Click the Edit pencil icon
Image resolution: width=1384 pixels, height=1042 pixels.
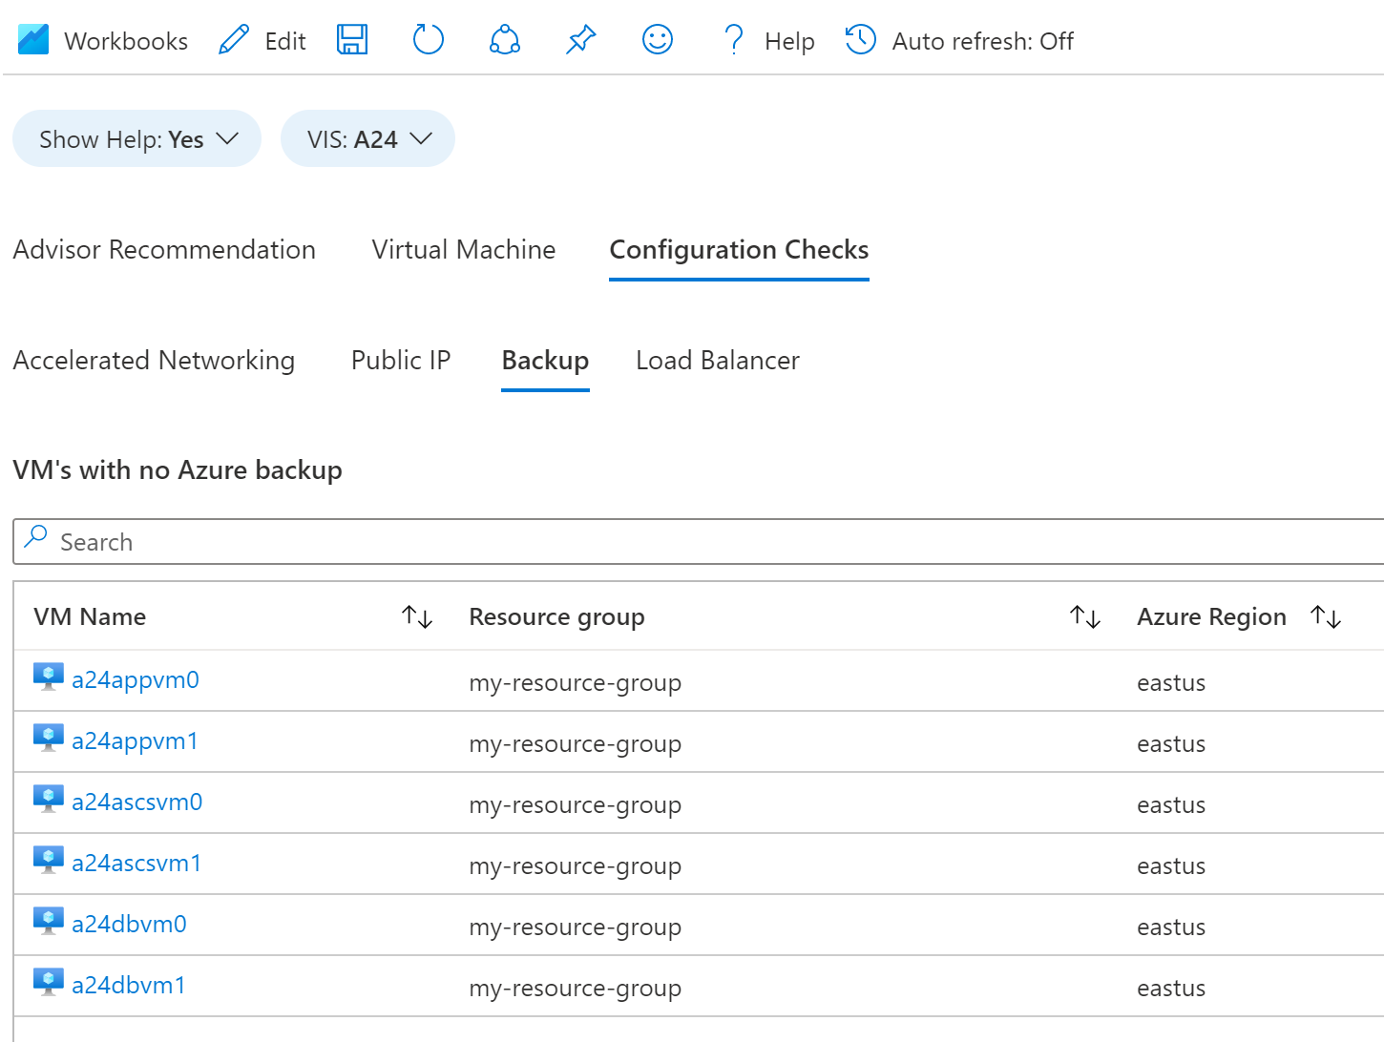point(234,40)
